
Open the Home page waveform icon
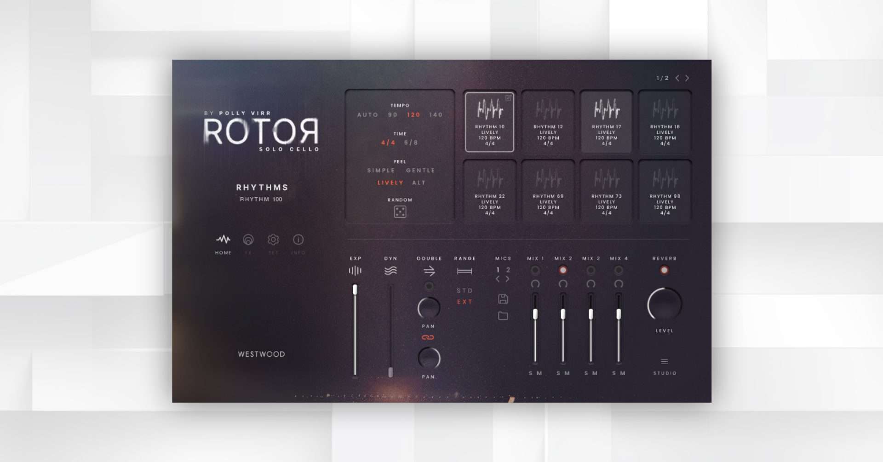224,240
